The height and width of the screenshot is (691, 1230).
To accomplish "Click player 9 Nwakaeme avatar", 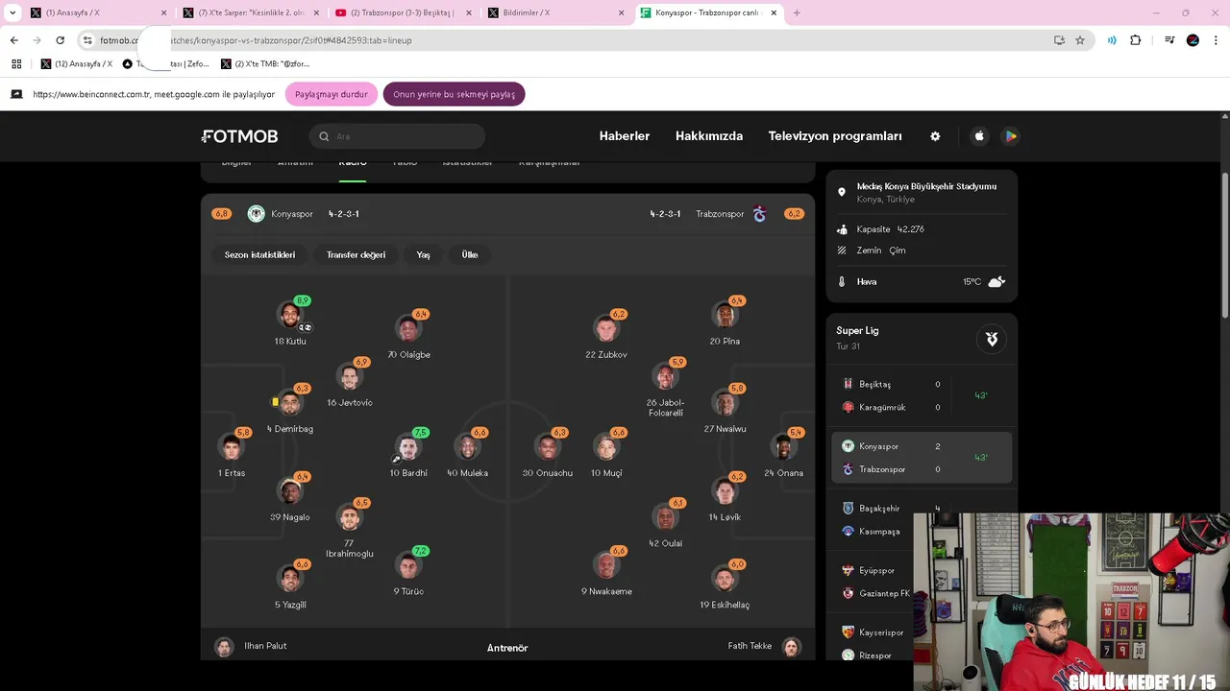I will 606,565.
